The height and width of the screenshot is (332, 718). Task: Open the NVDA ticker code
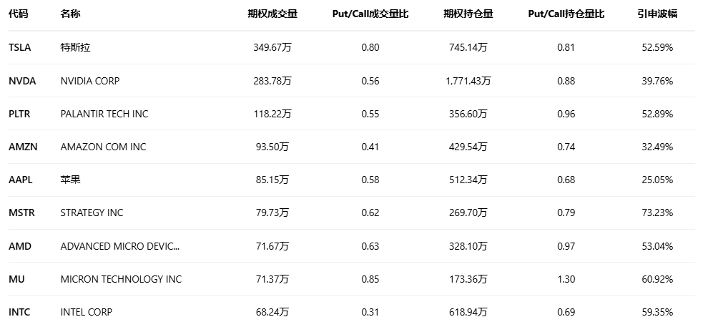(x=22, y=81)
